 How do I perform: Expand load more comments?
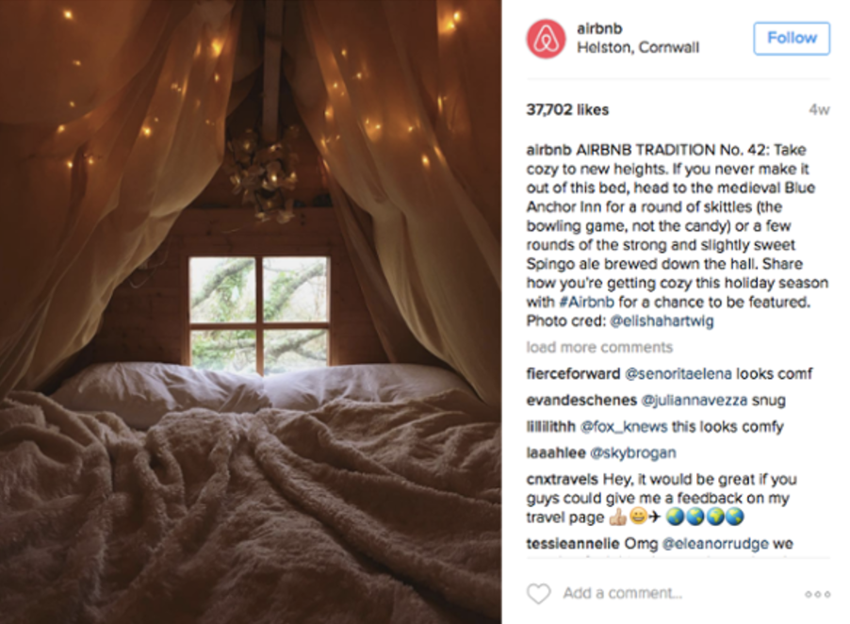pos(599,347)
